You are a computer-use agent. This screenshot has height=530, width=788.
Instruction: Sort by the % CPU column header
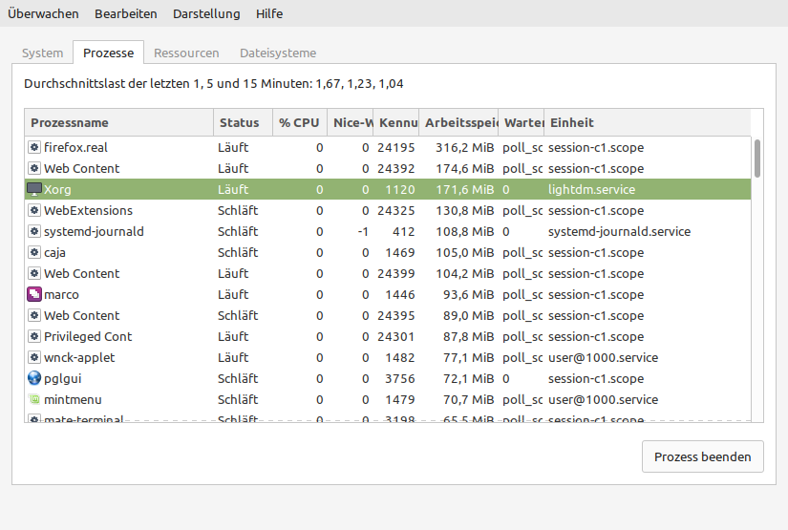(299, 122)
